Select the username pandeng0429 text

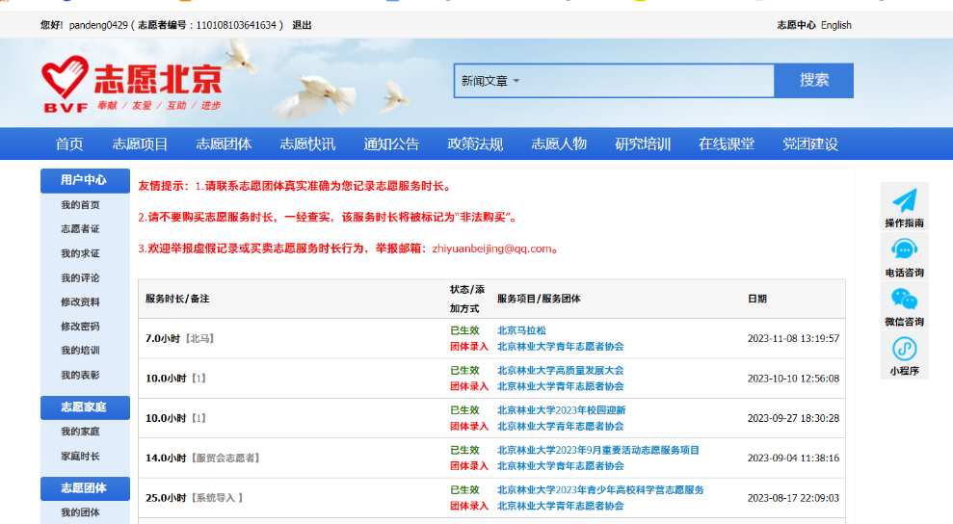98,25
